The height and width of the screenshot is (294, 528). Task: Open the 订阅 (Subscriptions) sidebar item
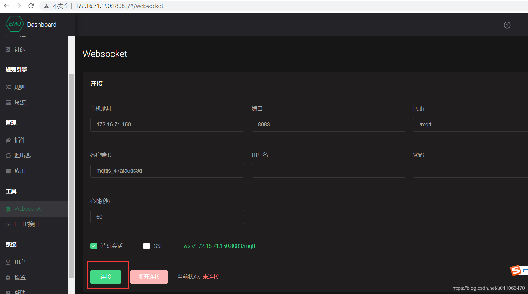(x=20, y=49)
